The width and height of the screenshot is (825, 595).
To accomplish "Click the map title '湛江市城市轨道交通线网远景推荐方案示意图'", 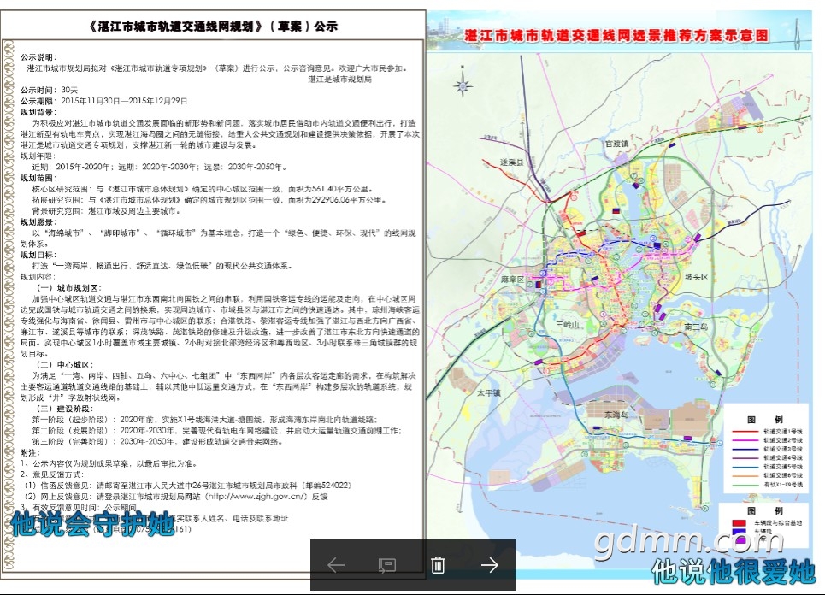I will (x=616, y=35).
